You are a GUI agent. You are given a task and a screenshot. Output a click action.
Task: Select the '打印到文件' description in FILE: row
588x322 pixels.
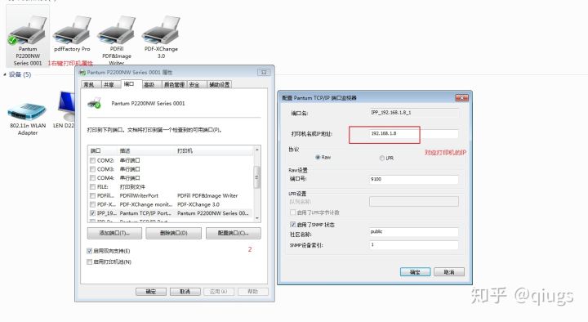(132, 187)
